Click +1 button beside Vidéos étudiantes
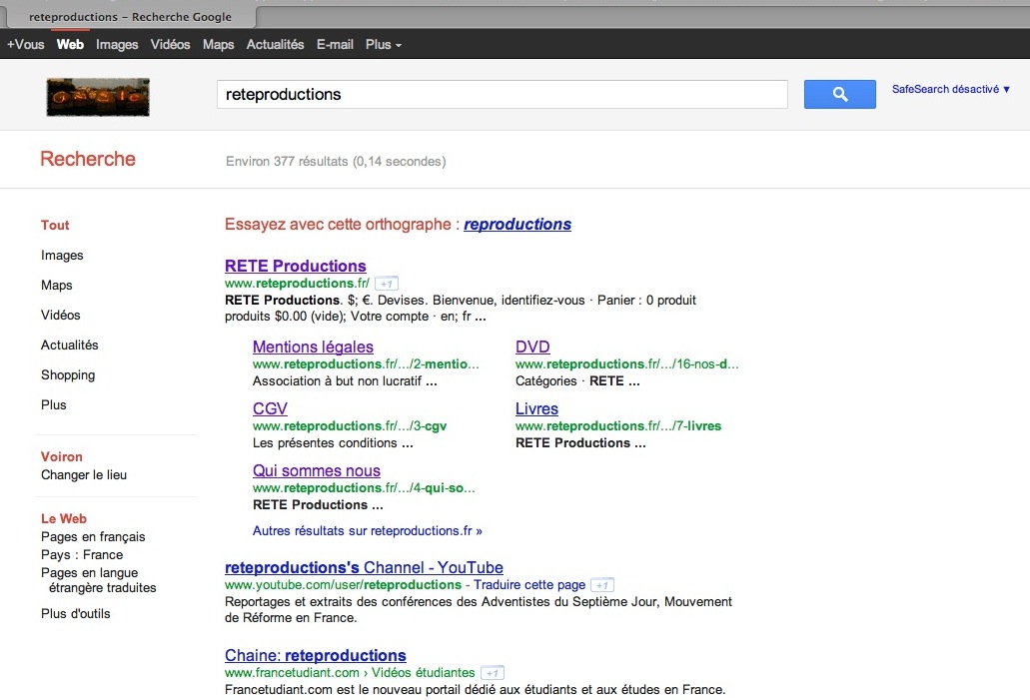This screenshot has width=1030, height=700. pyautogui.click(x=492, y=673)
